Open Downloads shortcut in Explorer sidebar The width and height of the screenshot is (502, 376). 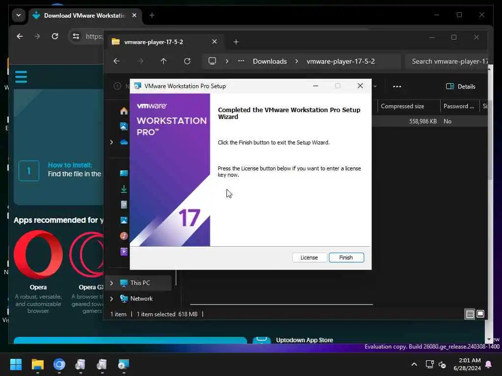(124, 189)
